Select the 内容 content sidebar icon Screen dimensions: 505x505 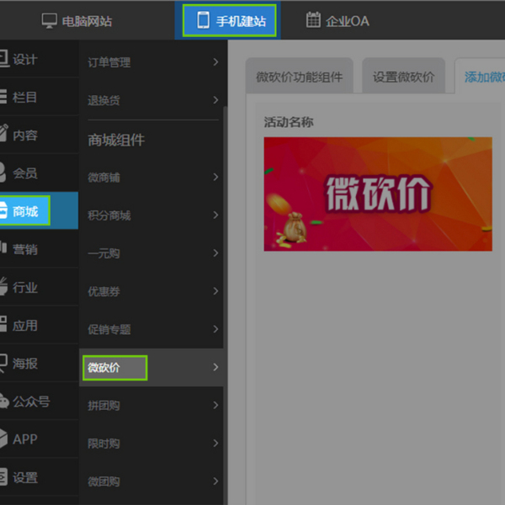(x=3, y=135)
